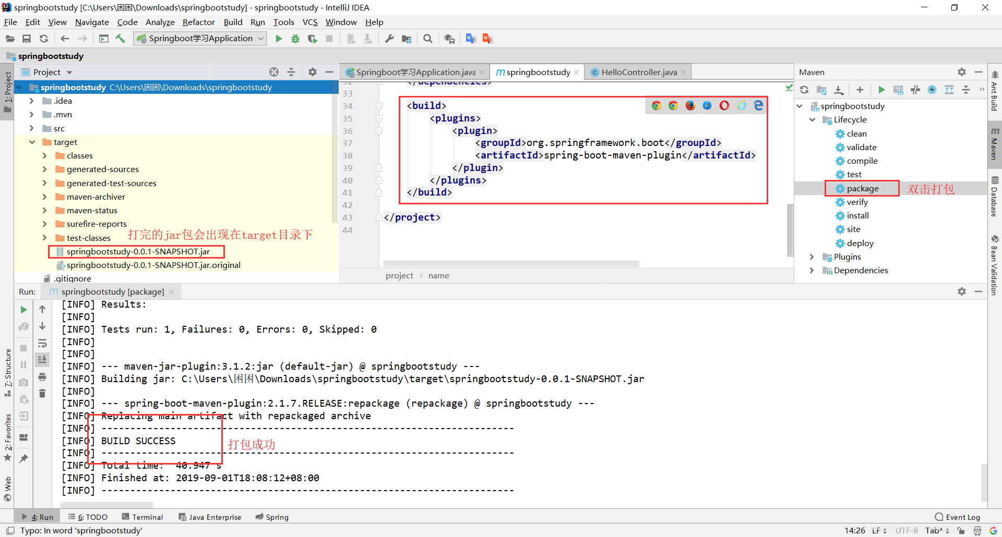The width and height of the screenshot is (1002, 537).
Task: Switch to Springboot学习Application.java tab
Action: tap(415, 72)
